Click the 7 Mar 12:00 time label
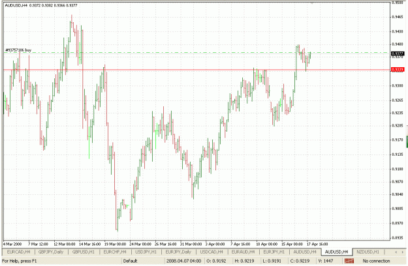This screenshot has width=408, height=266. (x=39, y=244)
